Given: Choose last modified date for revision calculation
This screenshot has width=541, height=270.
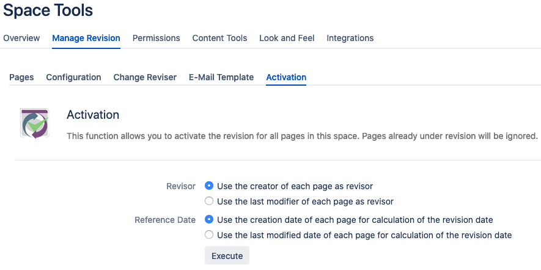Looking at the screenshot, I should coord(208,235).
